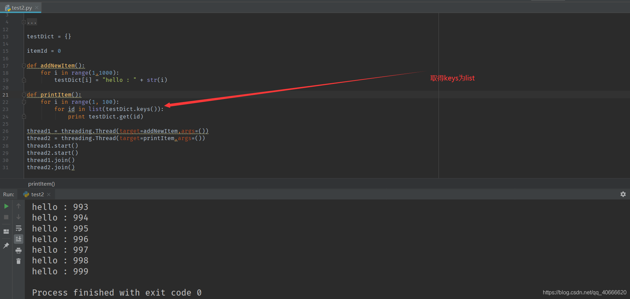Clear console output via the trash icon
This screenshot has height=299, width=630.
[x=19, y=261]
